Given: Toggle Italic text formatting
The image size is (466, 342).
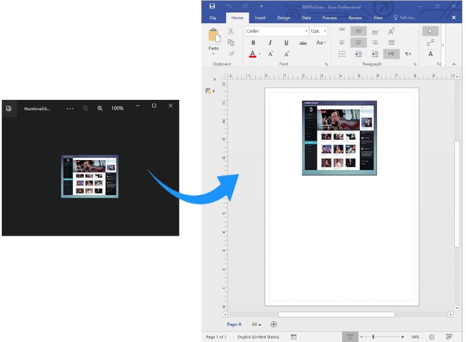Looking at the screenshot, I should (270, 43).
